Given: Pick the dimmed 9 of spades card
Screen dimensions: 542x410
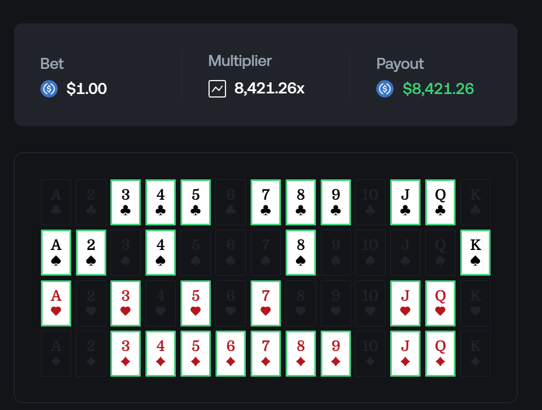Looking at the screenshot, I should (x=336, y=253).
